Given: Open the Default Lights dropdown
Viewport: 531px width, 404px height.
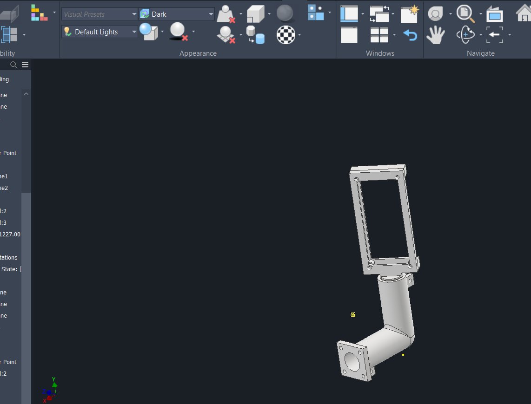Looking at the screenshot, I should pyautogui.click(x=100, y=32).
